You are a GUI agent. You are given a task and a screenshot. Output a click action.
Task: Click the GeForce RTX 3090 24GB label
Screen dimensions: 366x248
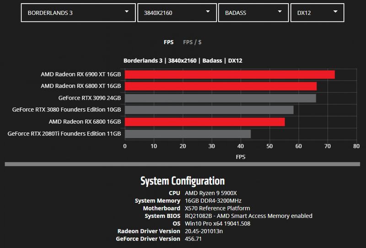pyautogui.click(x=90, y=98)
